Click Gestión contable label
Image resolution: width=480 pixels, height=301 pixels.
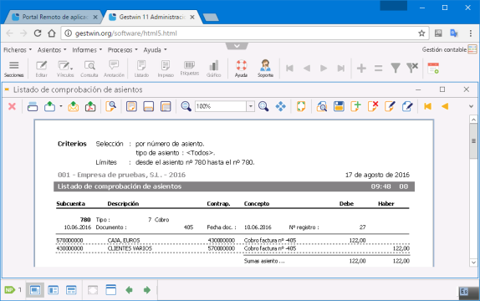click(444, 49)
